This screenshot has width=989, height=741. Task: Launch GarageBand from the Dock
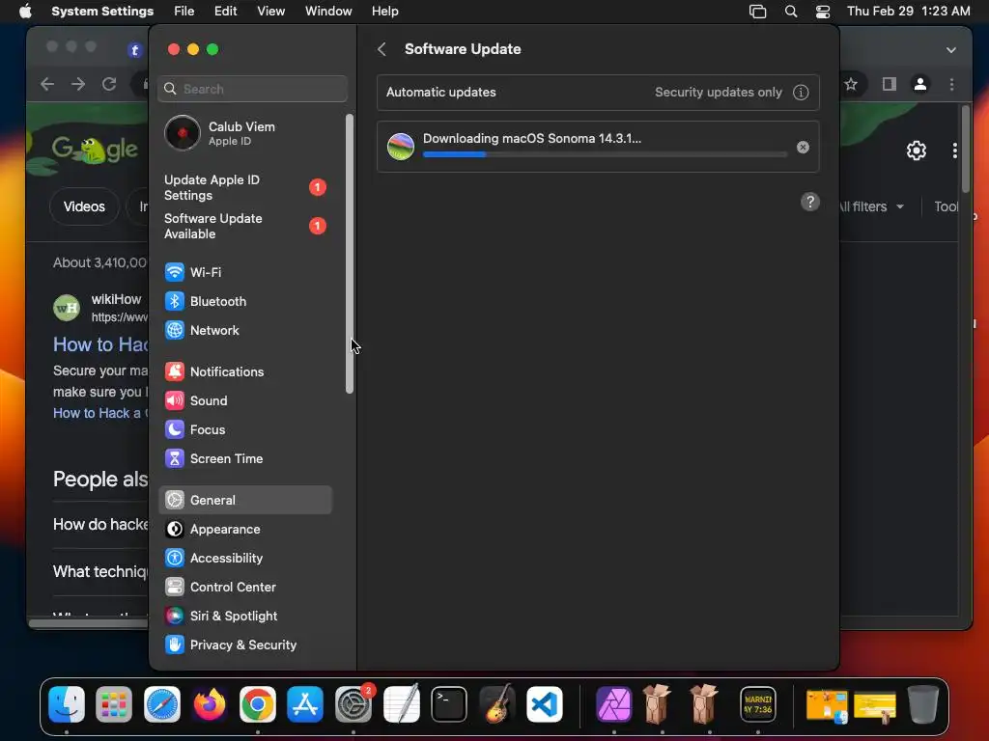(497, 704)
